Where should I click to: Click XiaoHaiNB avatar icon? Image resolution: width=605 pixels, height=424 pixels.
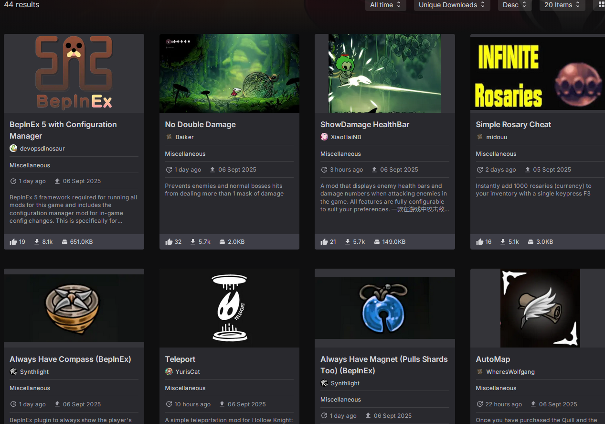coord(324,137)
